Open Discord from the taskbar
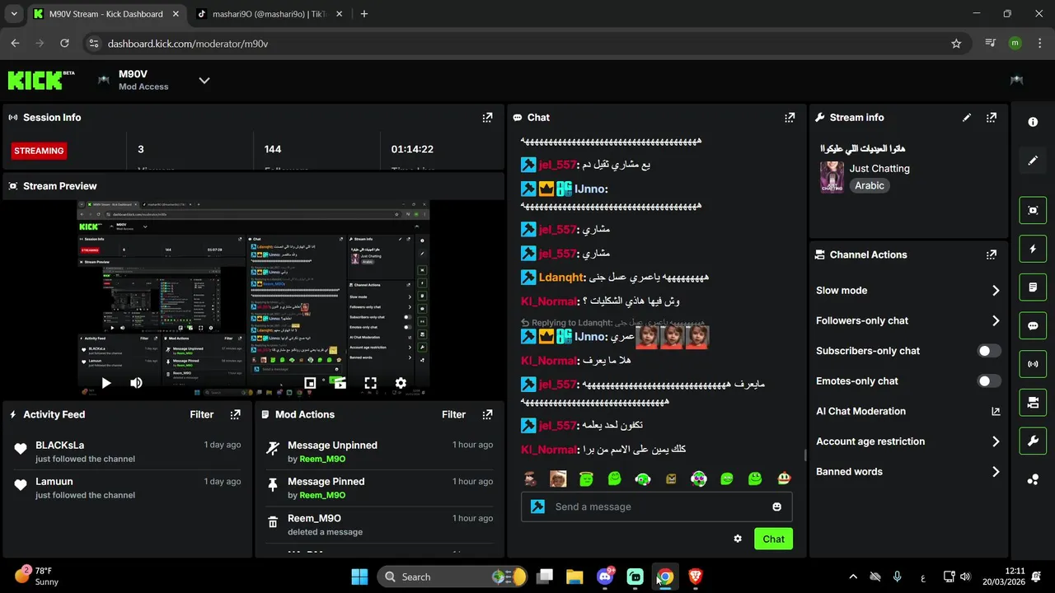The width and height of the screenshot is (1055, 593). (605, 577)
